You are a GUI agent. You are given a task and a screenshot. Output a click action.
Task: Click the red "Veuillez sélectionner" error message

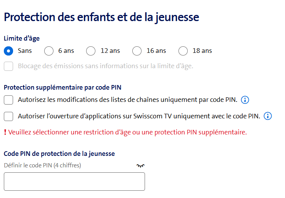127,133
